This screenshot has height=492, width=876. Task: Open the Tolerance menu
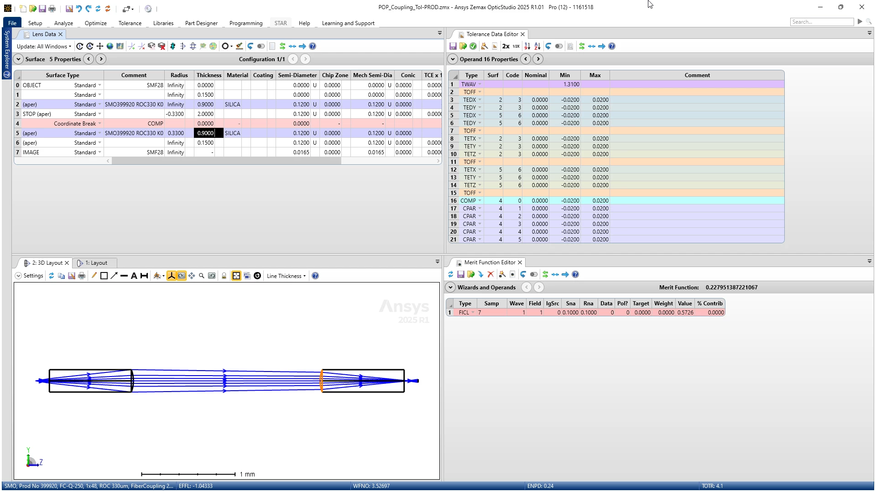(x=130, y=23)
